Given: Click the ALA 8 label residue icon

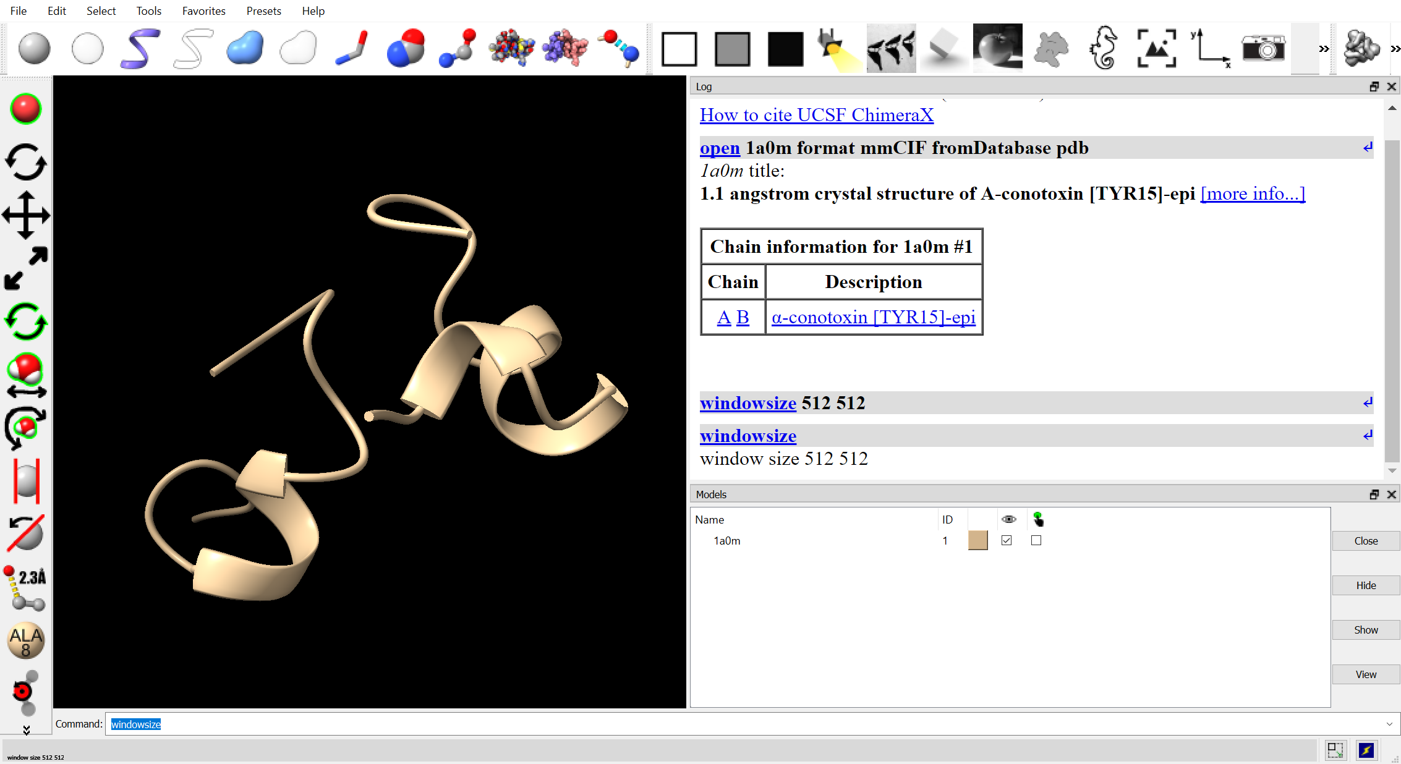Looking at the screenshot, I should point(26,640).
